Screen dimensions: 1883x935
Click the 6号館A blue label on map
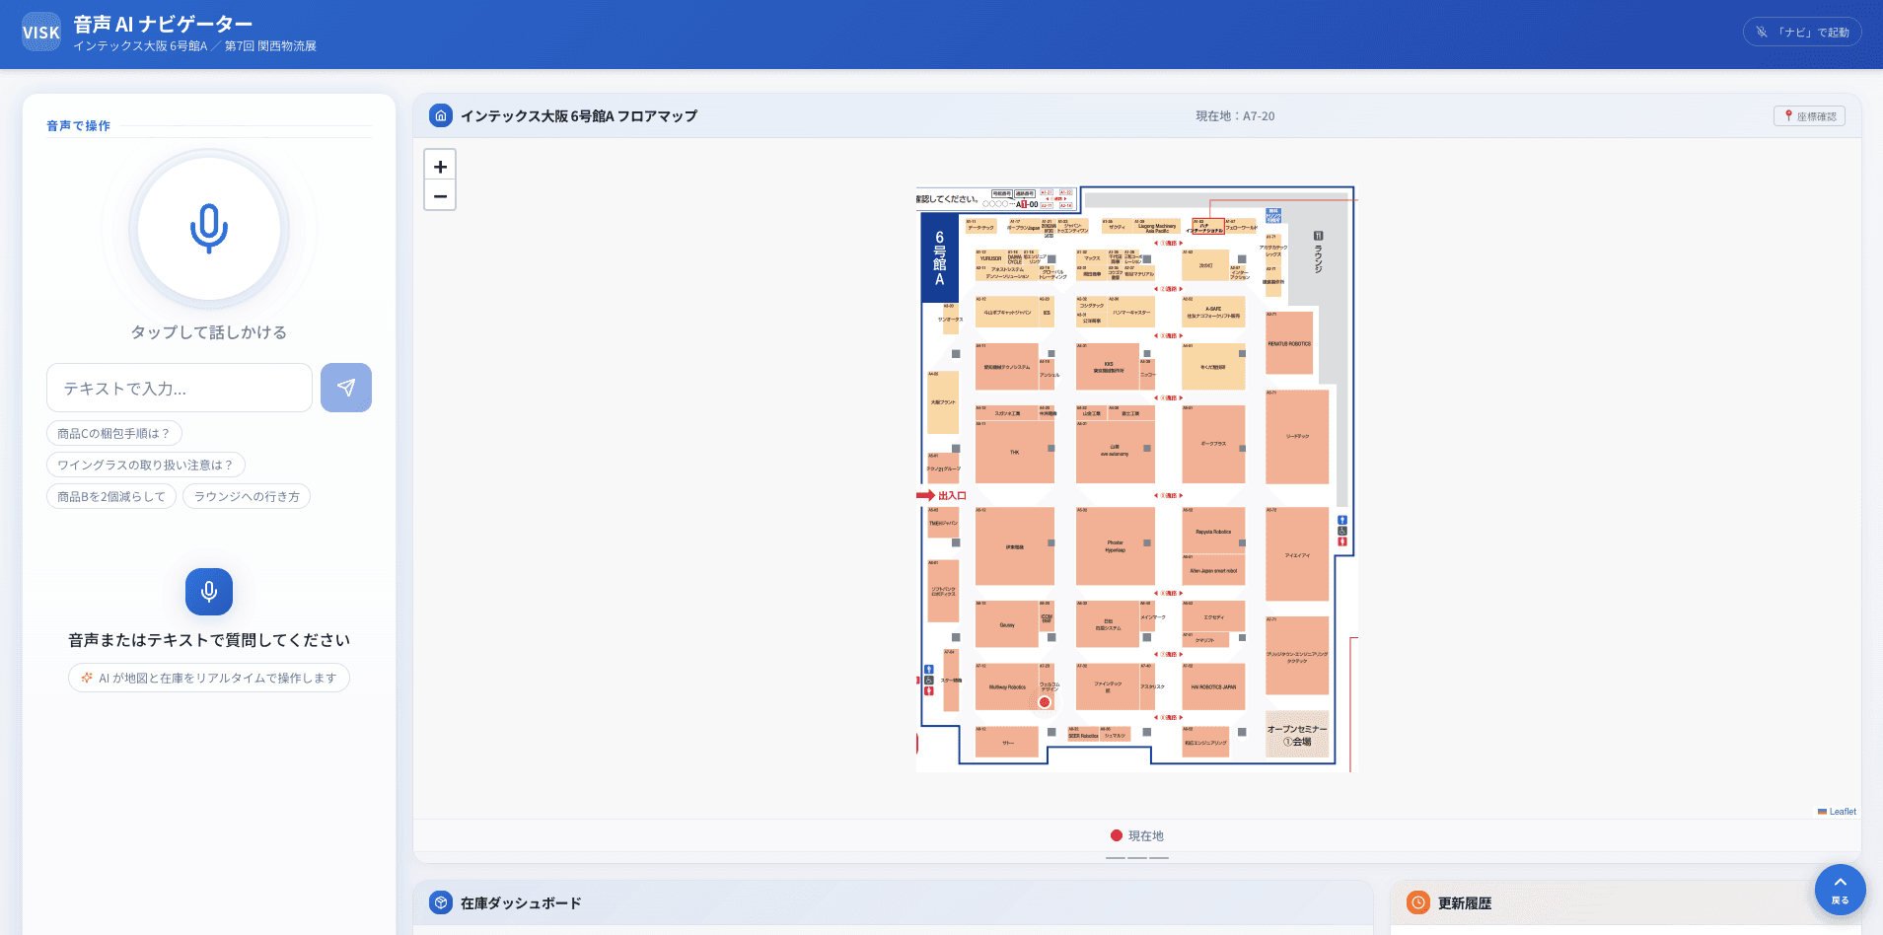tap(940, 258)
